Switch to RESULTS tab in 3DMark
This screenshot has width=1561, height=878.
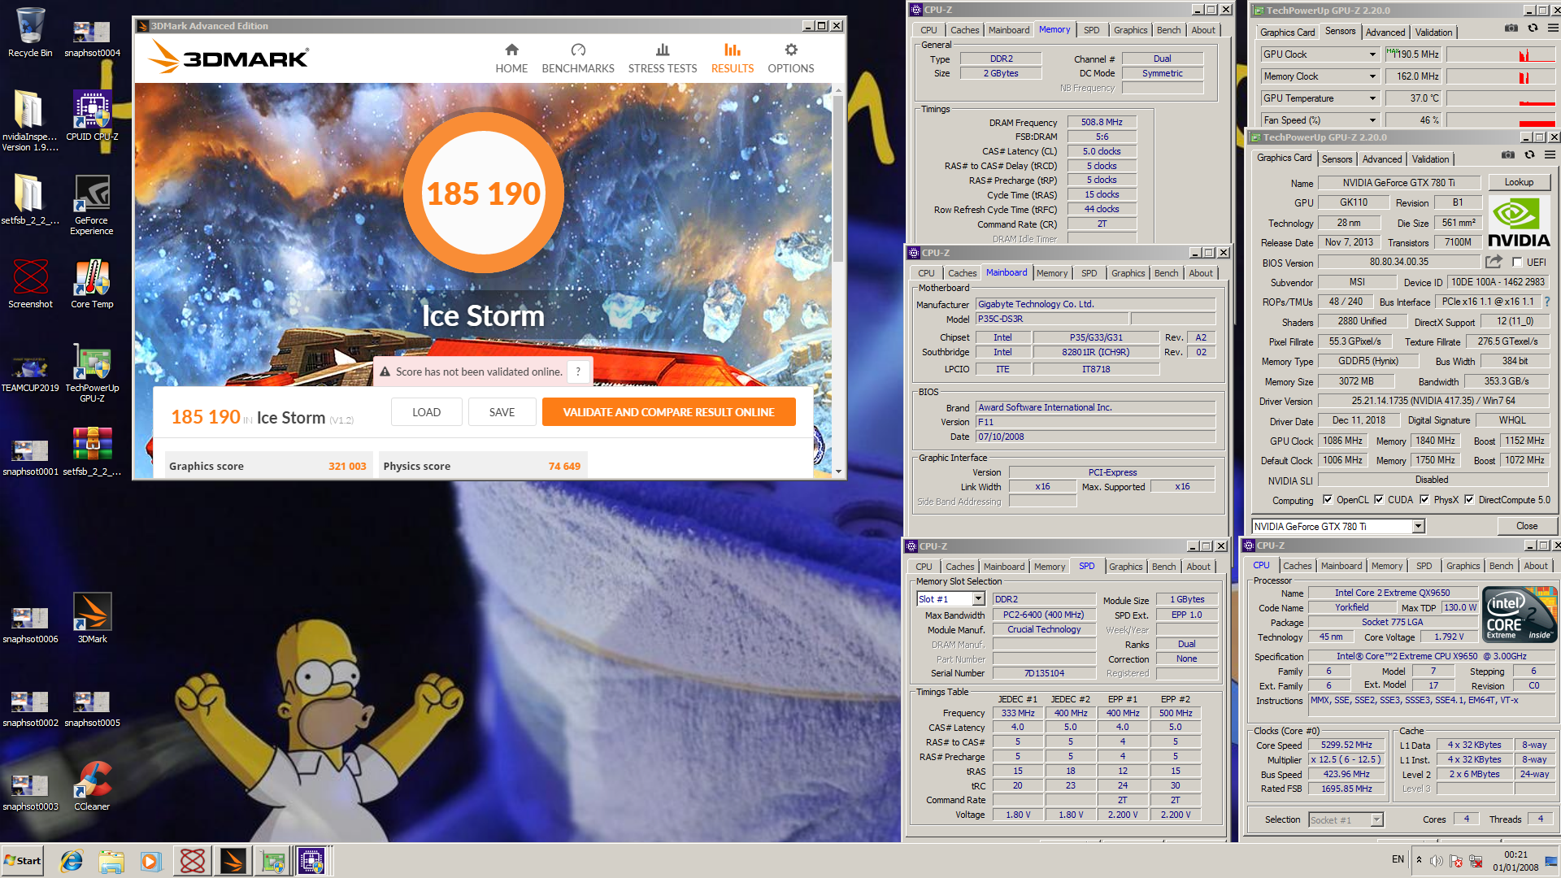click(x=733, y=59)
